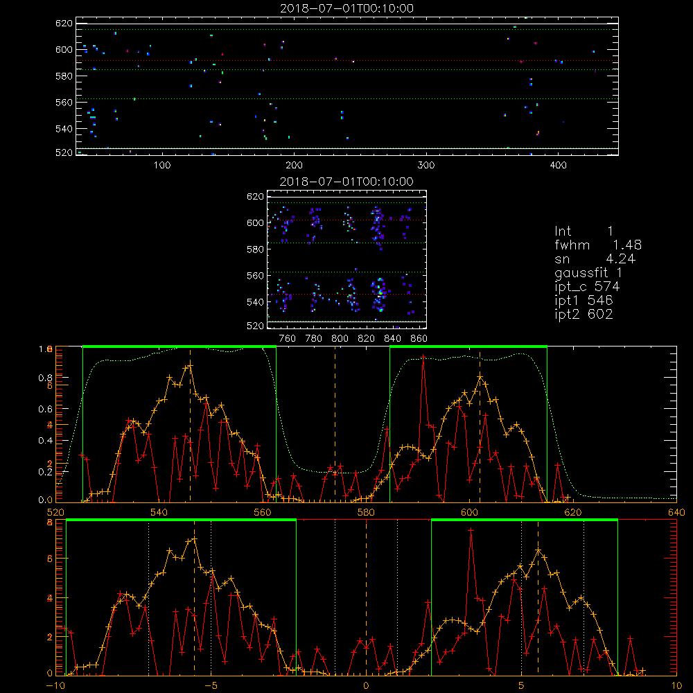Viewport: 693px width, 693px height.
Task: Click the 100 x-axis label of top plot
Action: pyautogui.click(x=162, y=166)
